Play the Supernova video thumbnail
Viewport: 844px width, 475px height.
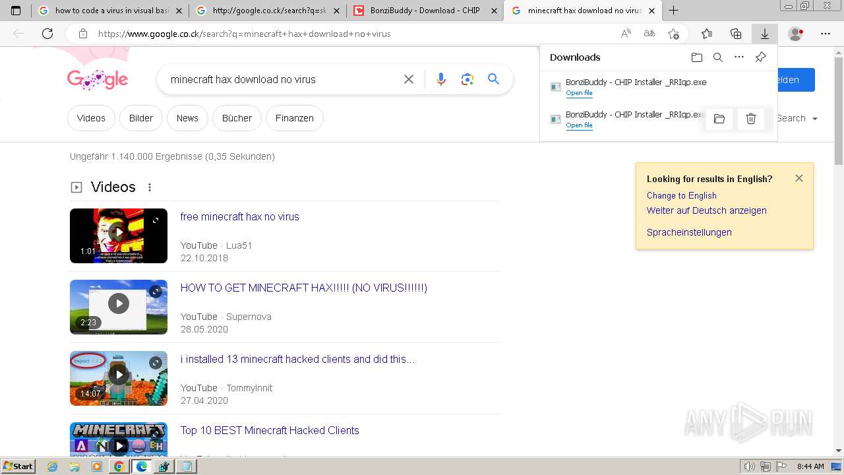(x=119, y=307)
